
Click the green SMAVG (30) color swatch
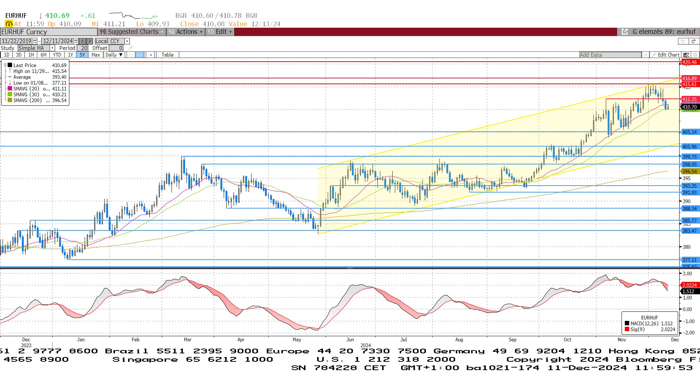pos(10,94)
